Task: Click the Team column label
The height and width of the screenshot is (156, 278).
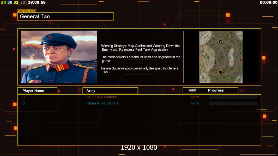Action: point(191,90)
